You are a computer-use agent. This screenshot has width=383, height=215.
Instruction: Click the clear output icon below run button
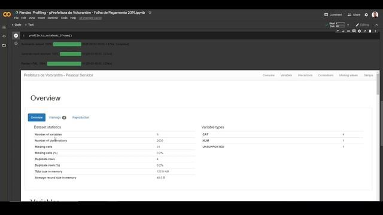point(16,44)
